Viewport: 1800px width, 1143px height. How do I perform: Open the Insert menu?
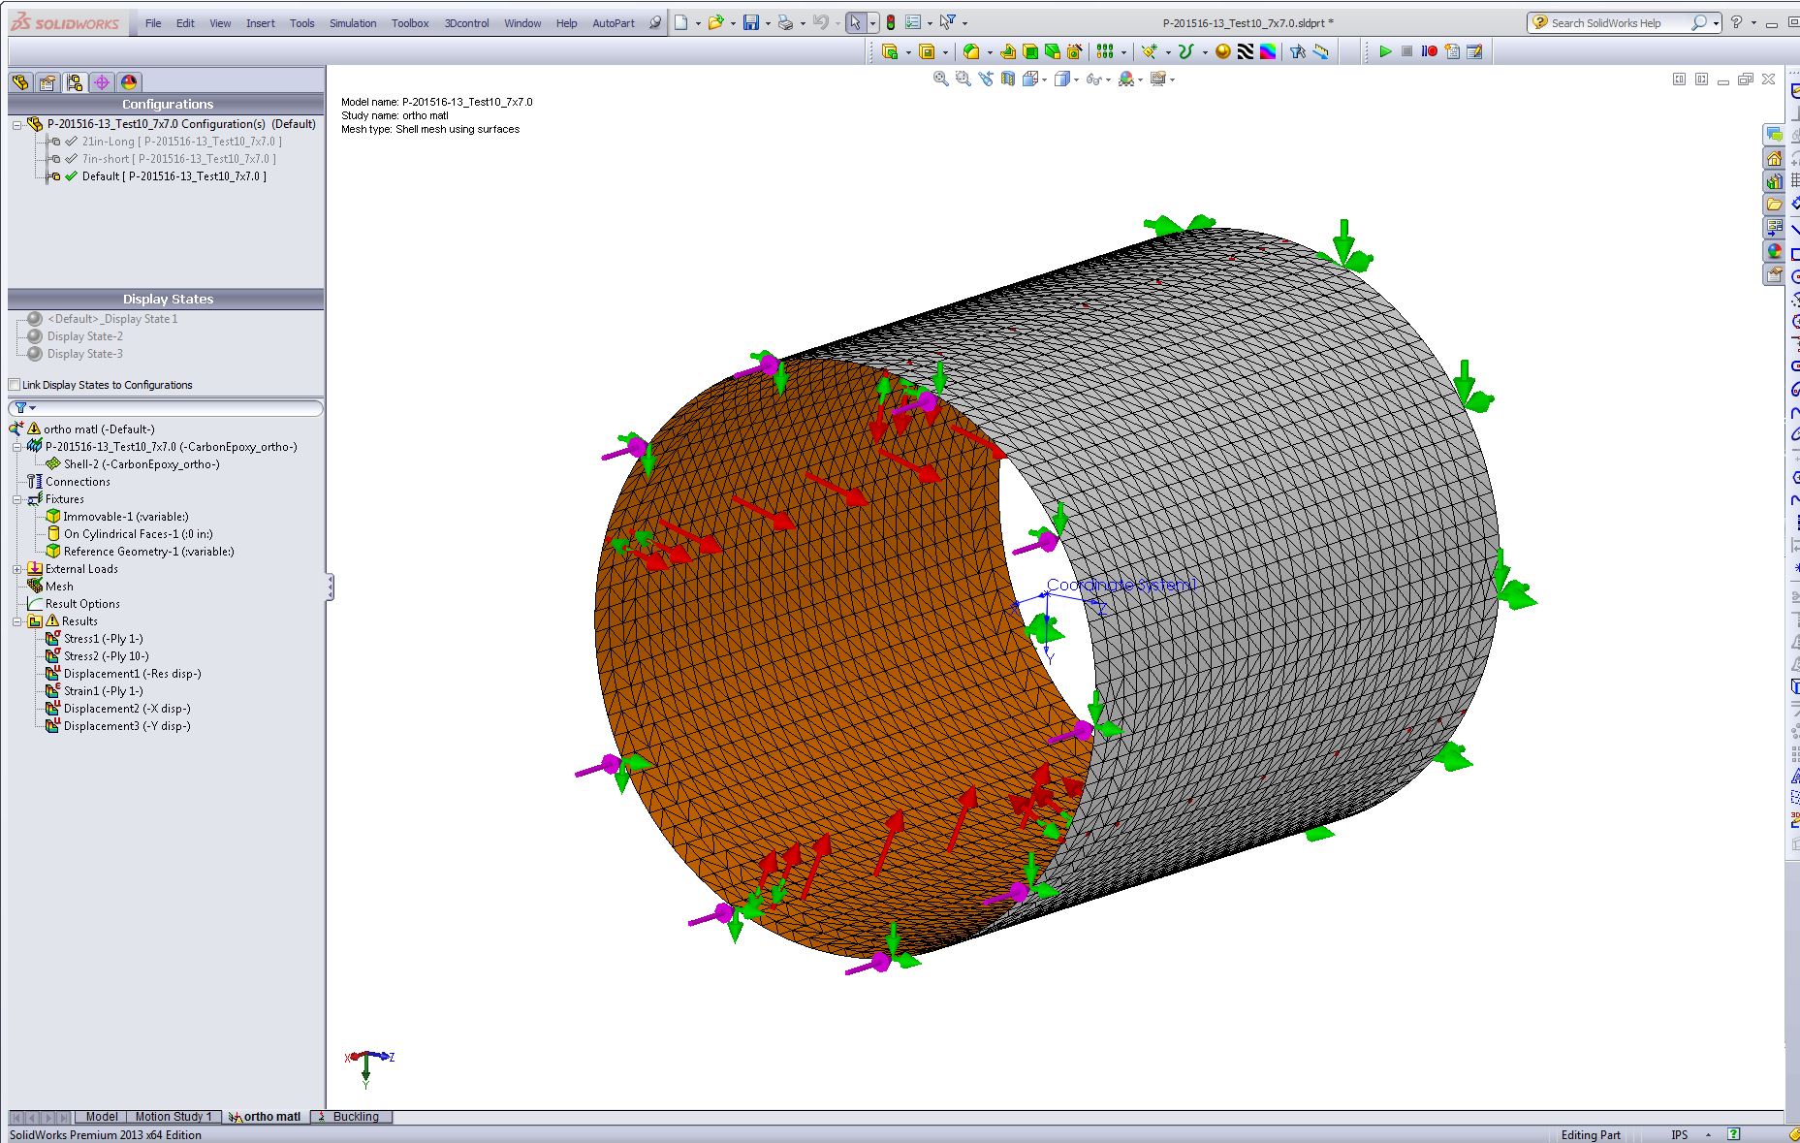tap(260, 23)
